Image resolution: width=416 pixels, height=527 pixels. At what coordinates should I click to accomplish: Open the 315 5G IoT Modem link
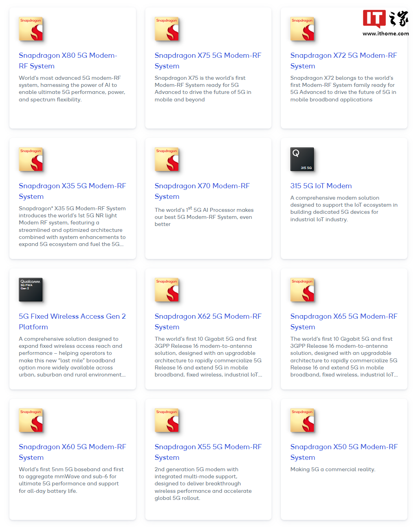coord(321,186)
